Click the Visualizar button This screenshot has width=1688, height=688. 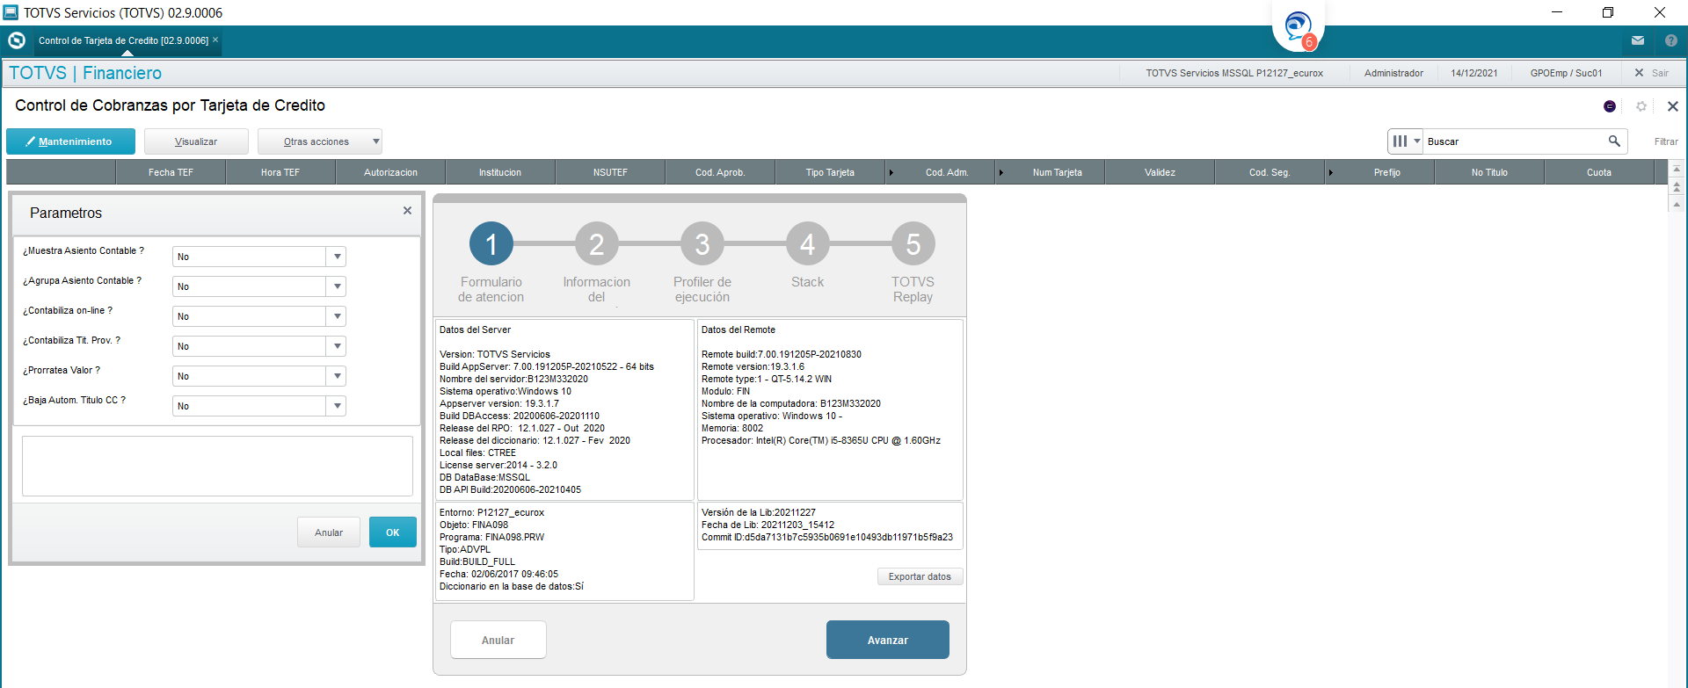point(196,141)
